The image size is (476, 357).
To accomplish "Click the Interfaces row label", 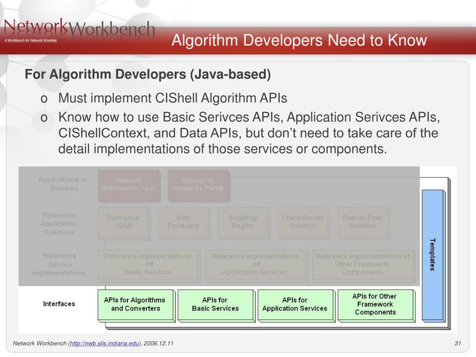I will point(59,304).
